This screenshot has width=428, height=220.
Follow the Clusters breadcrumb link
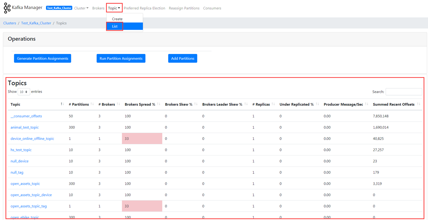point(10,23)
